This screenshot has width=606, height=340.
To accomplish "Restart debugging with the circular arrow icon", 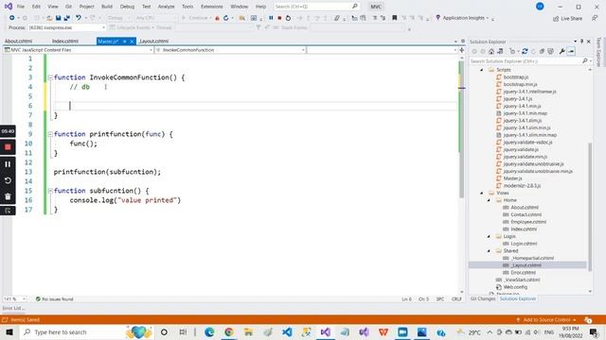I will coord(288,18).
